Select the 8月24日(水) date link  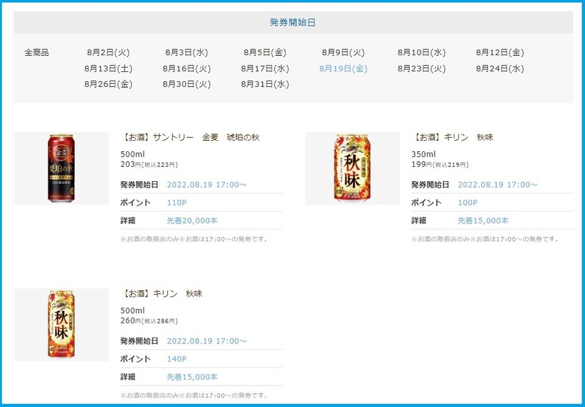tap(500, 69)
